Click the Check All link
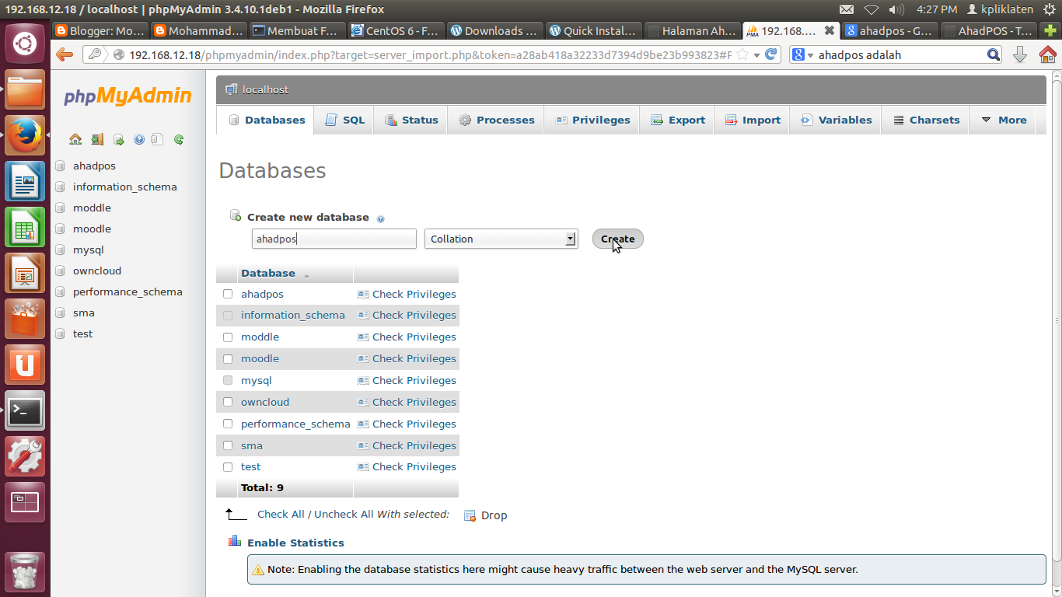 click(x=281, y=515)
